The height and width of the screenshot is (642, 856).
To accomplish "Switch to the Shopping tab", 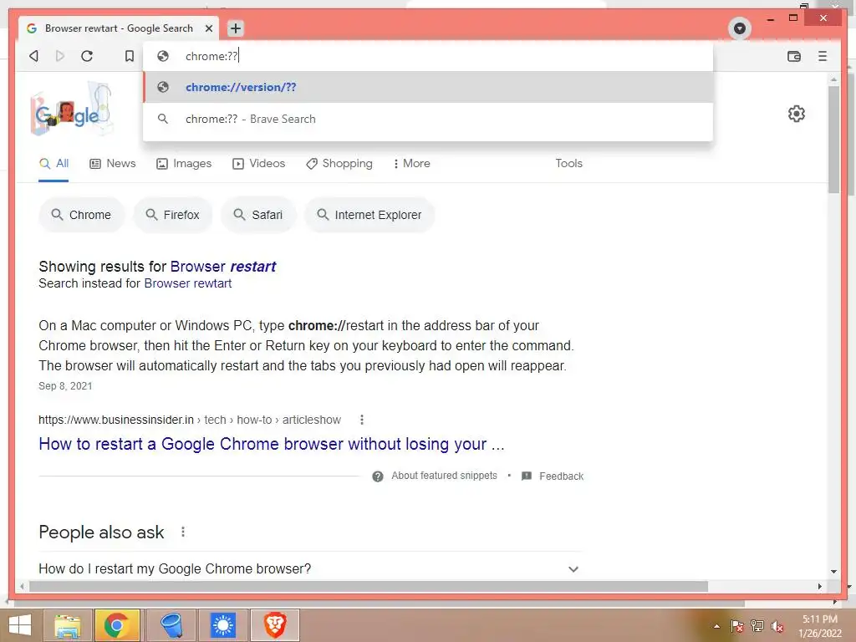I will (339, 164).
